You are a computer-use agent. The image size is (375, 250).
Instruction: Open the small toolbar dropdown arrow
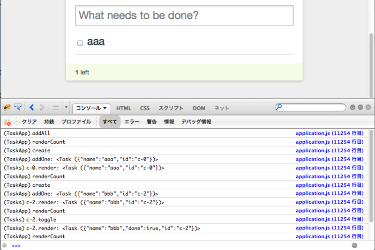(66, 108)
